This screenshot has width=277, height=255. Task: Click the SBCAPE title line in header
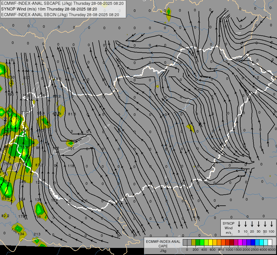pos(62,3)
